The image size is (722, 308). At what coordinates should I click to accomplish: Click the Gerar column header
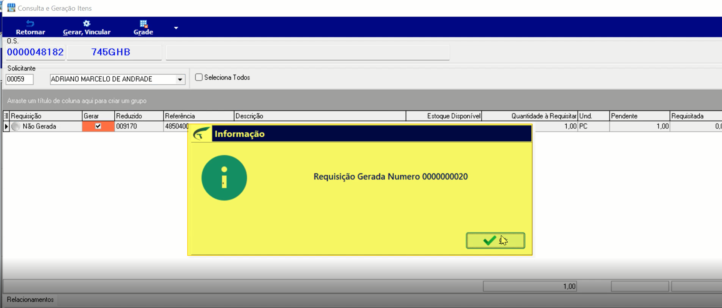click(x=98, y=116)
